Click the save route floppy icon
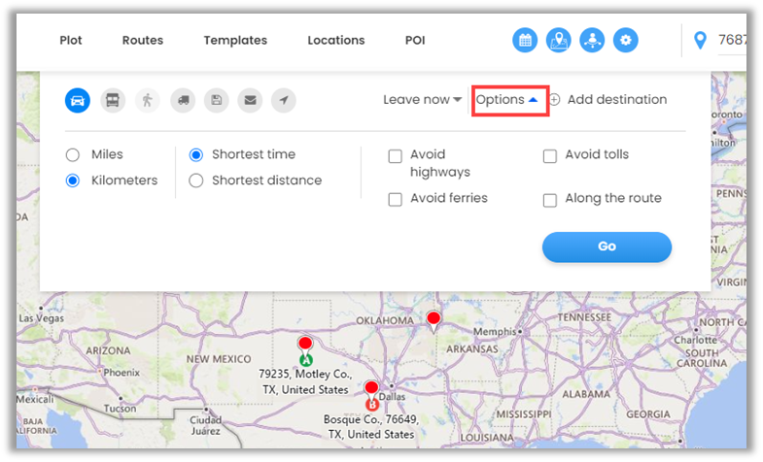 click(216, 100)
